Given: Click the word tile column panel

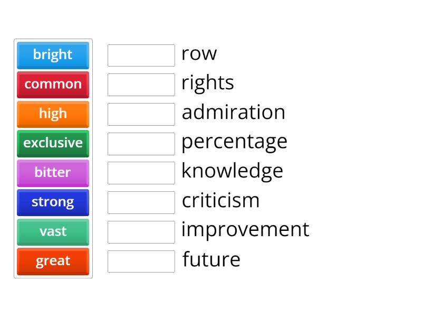Looking at the screenshot, I should tap(53, 158).
